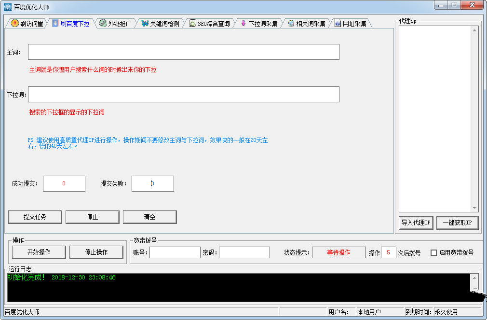
Task: Open the 关键词检测 tab
Action: coord(161,24)
